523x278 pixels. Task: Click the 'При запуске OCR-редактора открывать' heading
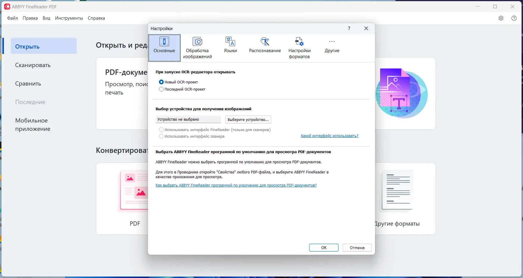(195, 72)
